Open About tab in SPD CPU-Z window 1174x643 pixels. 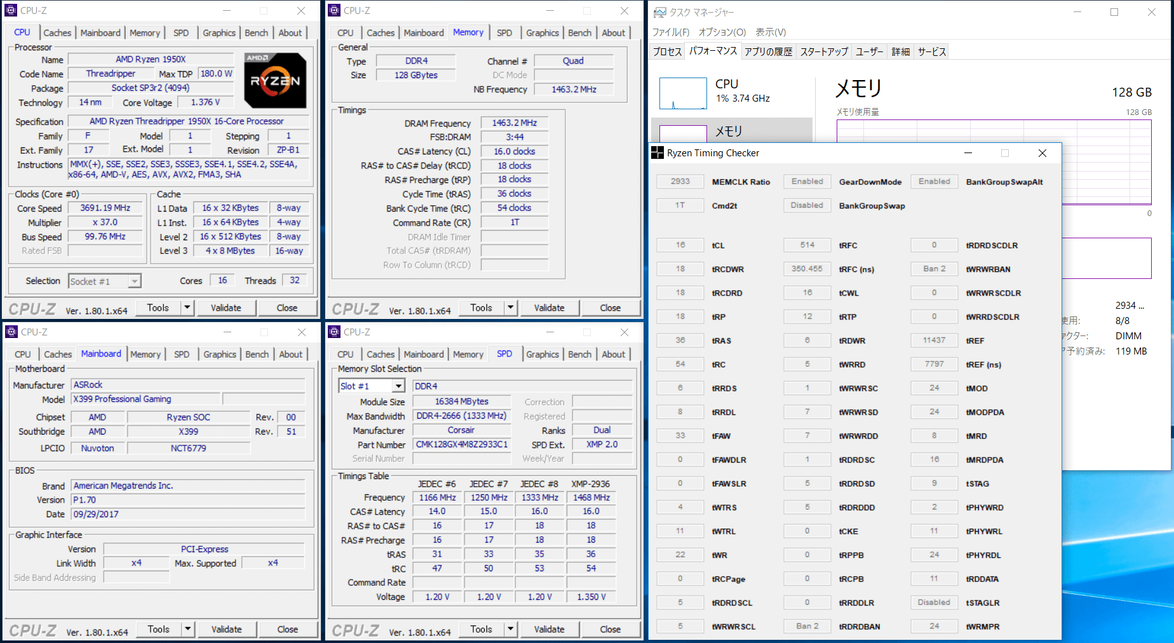tap(614, 354)
